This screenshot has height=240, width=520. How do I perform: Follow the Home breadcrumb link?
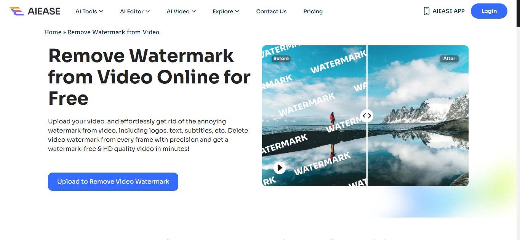[x=53, y=32]
